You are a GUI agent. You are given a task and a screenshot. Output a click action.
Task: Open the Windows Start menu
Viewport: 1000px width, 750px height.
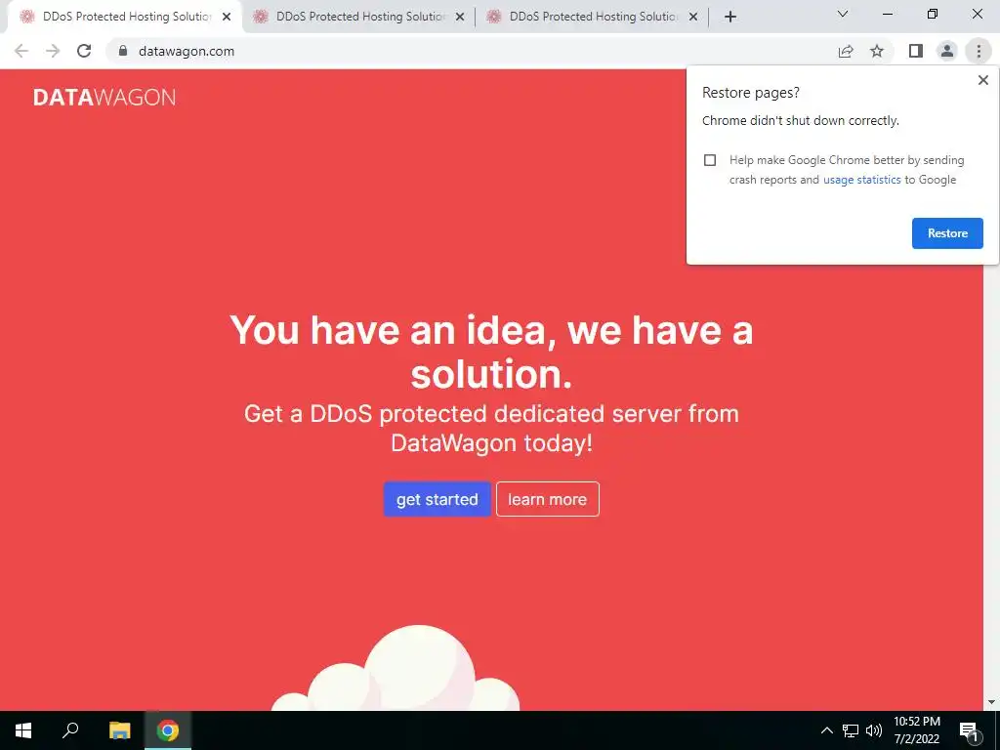click(x=23, y=730)
